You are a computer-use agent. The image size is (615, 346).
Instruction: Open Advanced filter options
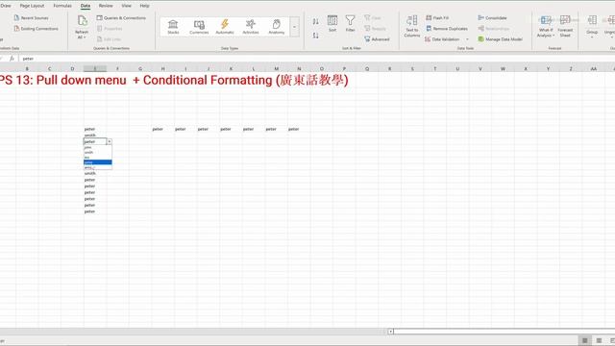click(x=377, y=39)
